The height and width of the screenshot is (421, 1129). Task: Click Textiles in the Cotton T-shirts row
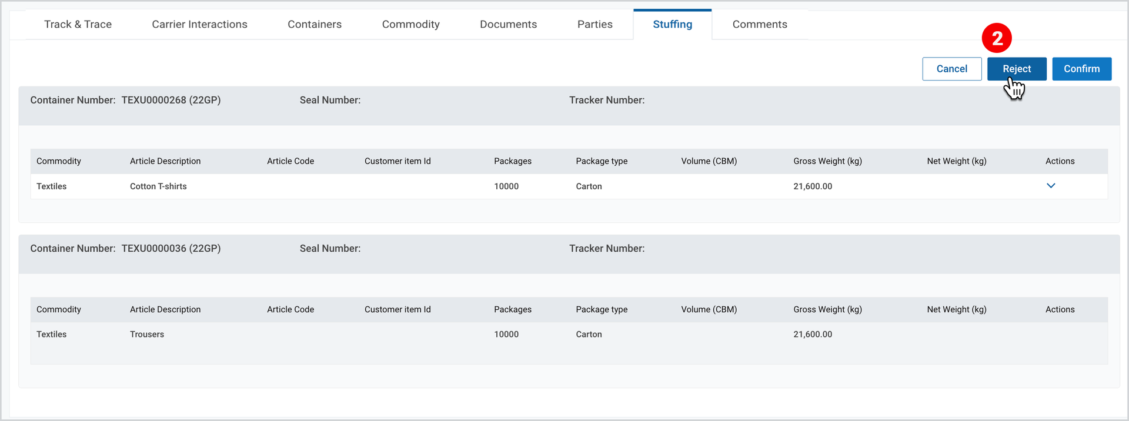(x=51, y=186)
